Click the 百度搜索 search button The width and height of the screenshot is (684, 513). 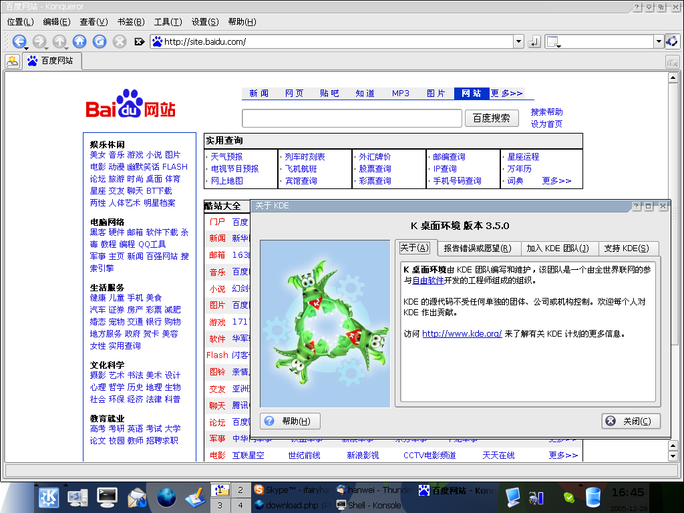(492, 118)
